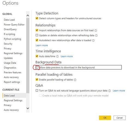Viewport: 128px width, 121px height.
Task: Click the Parallel loading of tables heading
Action: click(x=54, y=75)
